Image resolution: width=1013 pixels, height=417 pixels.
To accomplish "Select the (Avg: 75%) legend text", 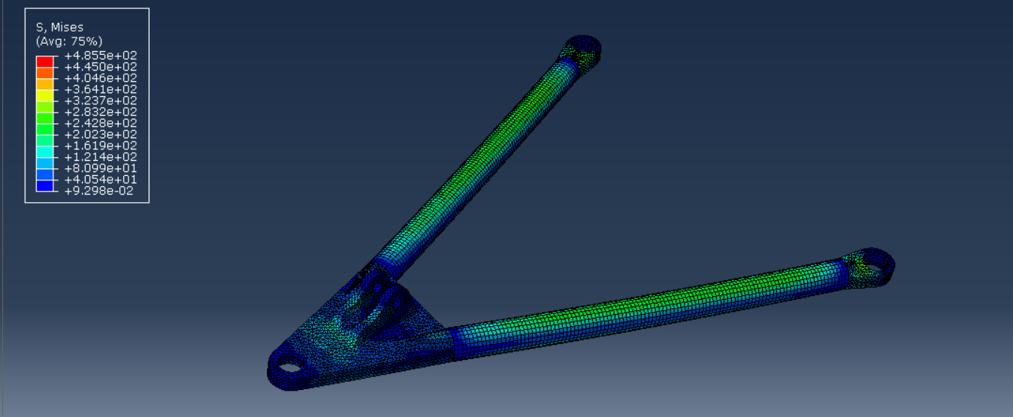I will 69,41.
